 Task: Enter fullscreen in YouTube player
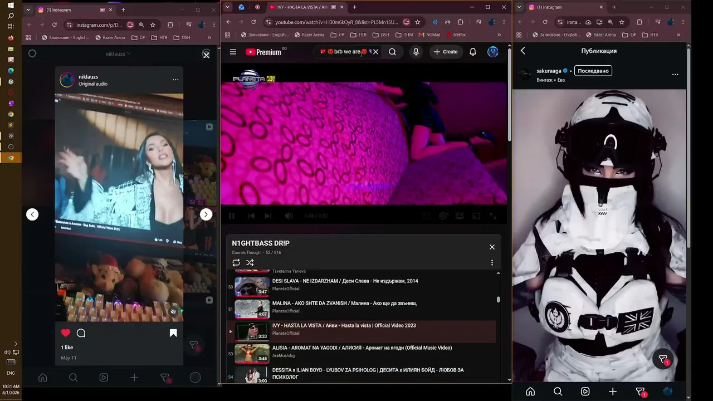493,216
